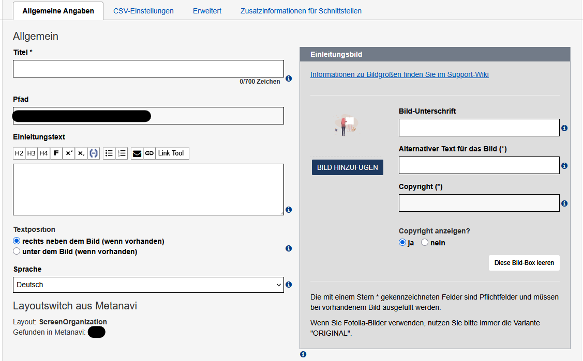Apply bold formatting with F button
The image size is (583, 361).
pyautogui.click(x=56, y=153)
